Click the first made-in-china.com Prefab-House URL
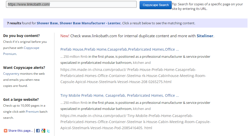Image resolution: width=248 pixels, height=136 pixels. click(133, 76)
